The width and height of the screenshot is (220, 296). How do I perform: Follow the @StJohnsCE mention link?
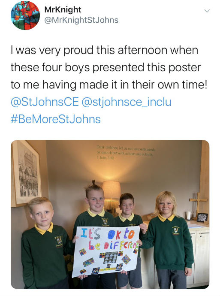[45, 102]
